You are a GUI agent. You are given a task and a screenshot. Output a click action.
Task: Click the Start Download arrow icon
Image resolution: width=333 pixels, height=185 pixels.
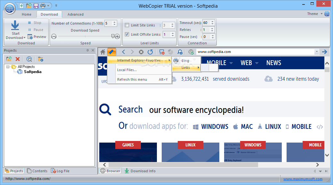(x=15, y=25)
